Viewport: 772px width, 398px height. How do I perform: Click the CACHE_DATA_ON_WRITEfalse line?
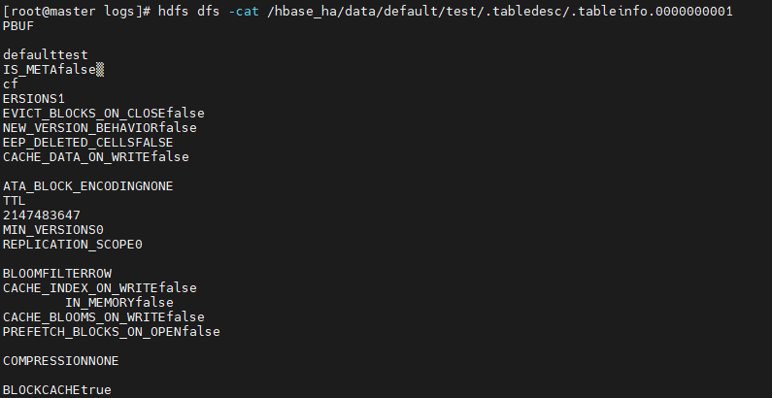pos(95,157)
